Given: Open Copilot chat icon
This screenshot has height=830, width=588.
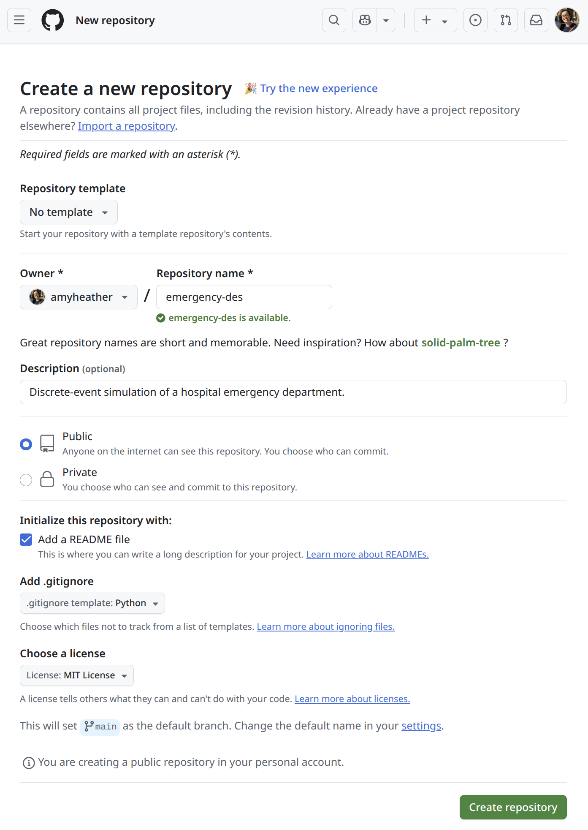Looking at the screenshot, I should pyautogui.click(x=365, y=20).
